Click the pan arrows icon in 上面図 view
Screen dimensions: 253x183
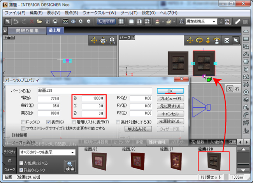(x=94, y=40)
